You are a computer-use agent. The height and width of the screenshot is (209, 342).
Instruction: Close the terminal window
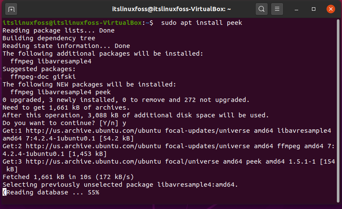pos(331,9)
